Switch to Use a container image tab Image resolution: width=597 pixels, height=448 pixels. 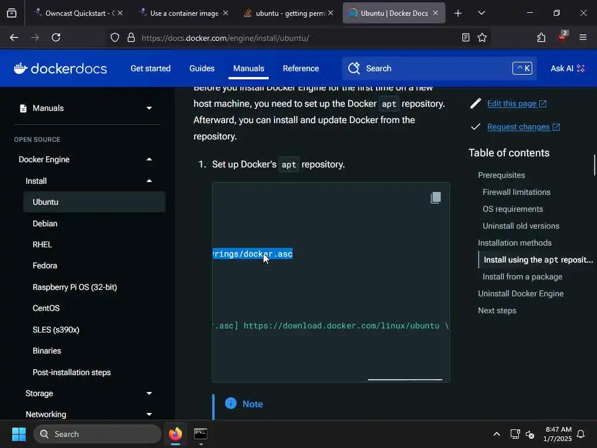pos(184,13)
